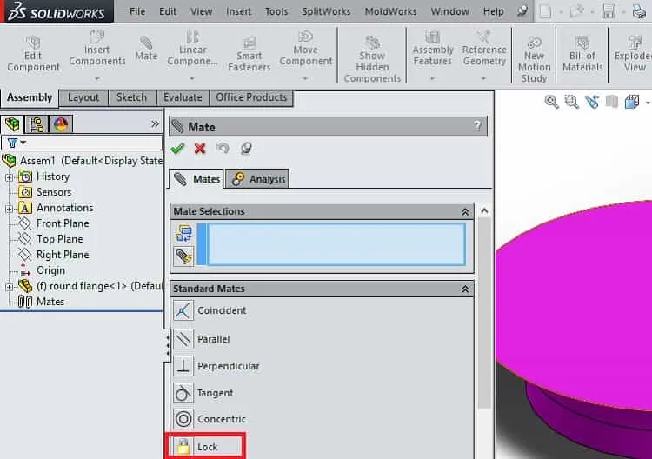Choose the Parallel mate icon
652x459 pixels.
[x=183, y=339]
